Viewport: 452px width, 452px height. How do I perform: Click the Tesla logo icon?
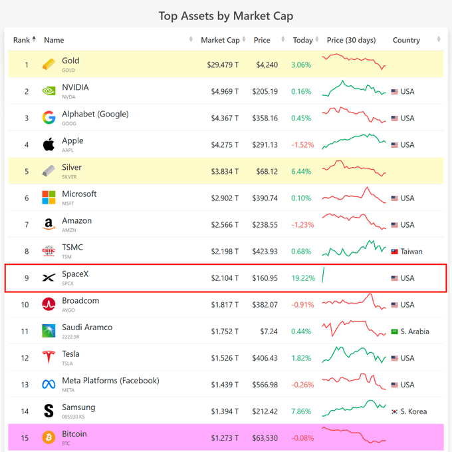(49, 357)
